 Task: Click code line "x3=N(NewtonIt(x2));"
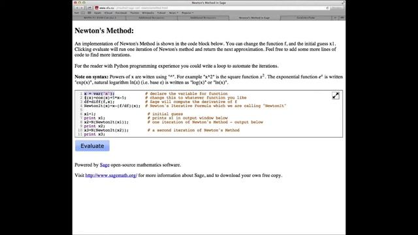(x=106, y=130)
